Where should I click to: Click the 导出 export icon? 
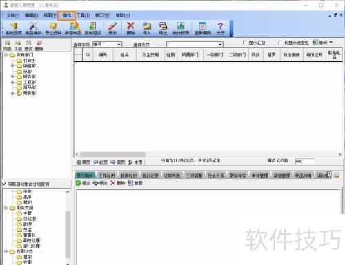tap(163, 28)
